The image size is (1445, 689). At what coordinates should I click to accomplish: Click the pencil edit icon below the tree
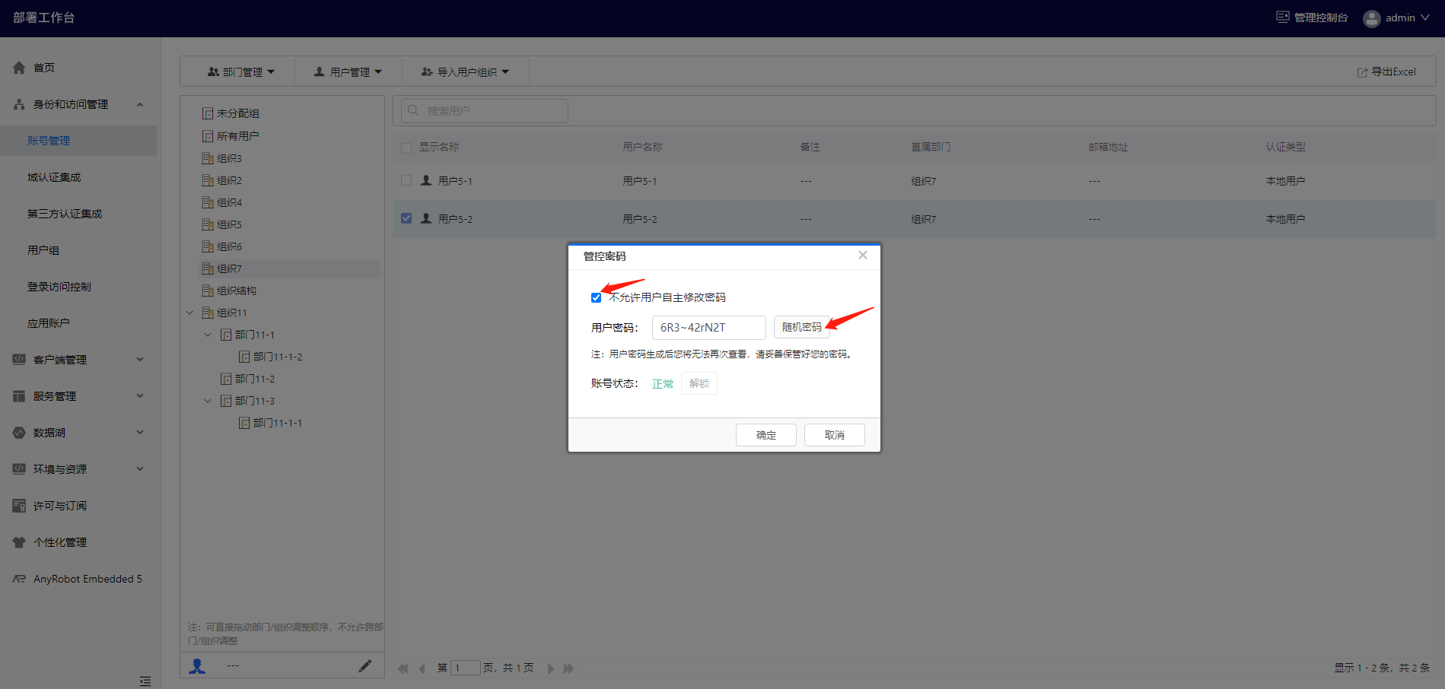365,665
